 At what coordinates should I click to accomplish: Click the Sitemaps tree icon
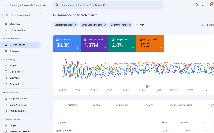tap(6, 78)
